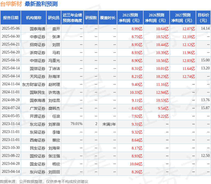The width and height of the screenshot is (211, 184).
Task: Select the date 2023-04-14
Action: [x=11, y=171]
